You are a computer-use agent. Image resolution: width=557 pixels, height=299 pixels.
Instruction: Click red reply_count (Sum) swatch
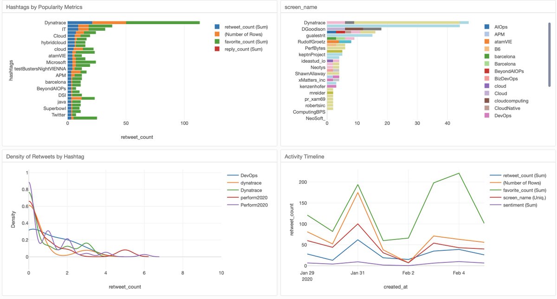pyautogui.click(x=218, y=50)
